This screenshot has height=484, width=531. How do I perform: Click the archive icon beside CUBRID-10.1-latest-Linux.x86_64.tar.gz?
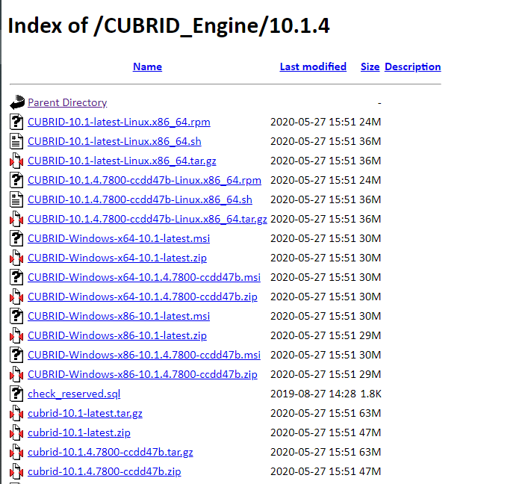[16, 161]
